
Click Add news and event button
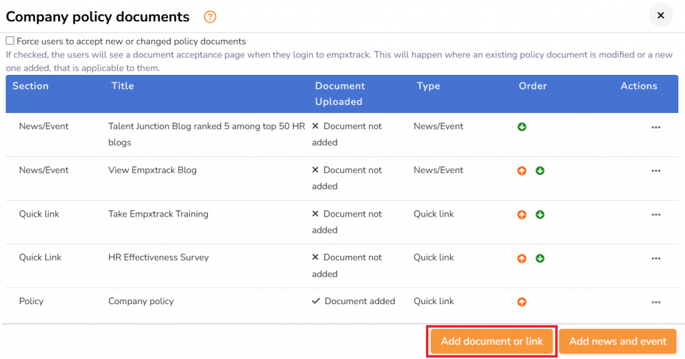point(617,342)
